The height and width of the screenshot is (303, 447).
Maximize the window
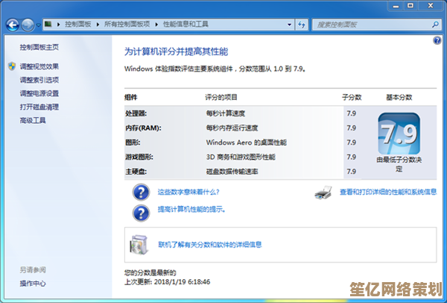pyautogui.click(x=410, y=5)
